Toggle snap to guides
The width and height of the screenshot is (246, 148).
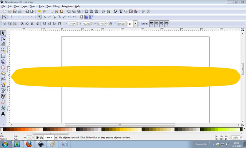pos(92,17)
